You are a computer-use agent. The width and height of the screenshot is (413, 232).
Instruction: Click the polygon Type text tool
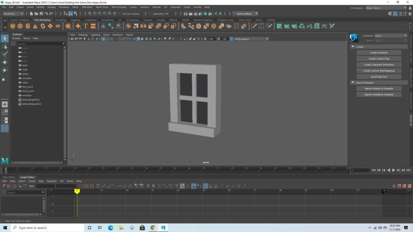(x=86, y=26)
